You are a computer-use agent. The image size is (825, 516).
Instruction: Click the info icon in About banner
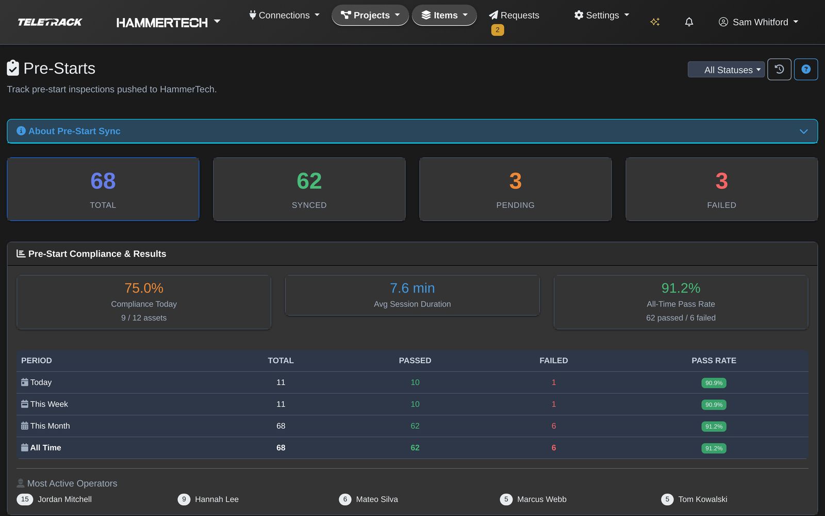pos(21,131)
